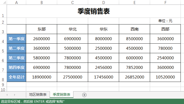The image size is (184, 104).
Task: Click total cell 10520000
Action: [165, 77]
